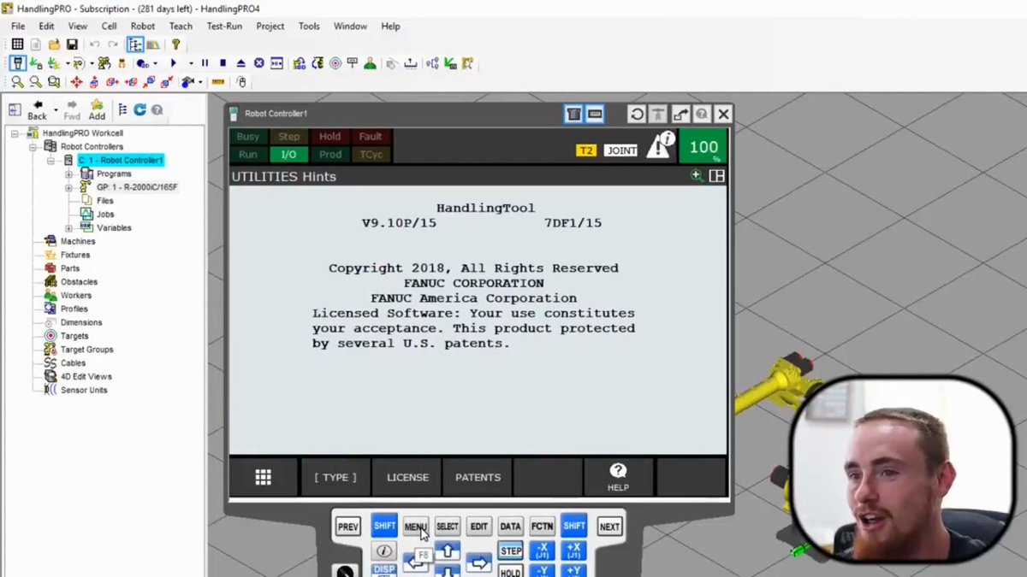Screen dimensions: 1027x577
Task: Click the warning alarm info icon
Action: pos(660,144)
